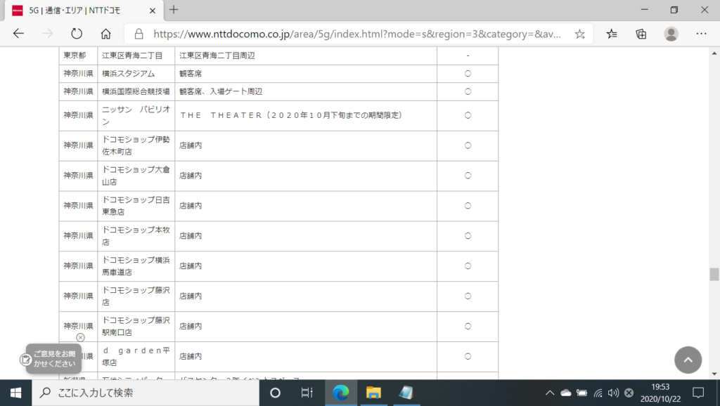
Task: Select 観客席、入場ゲート周辺 text
Action: pyautogui.click(x=220, y=92)
